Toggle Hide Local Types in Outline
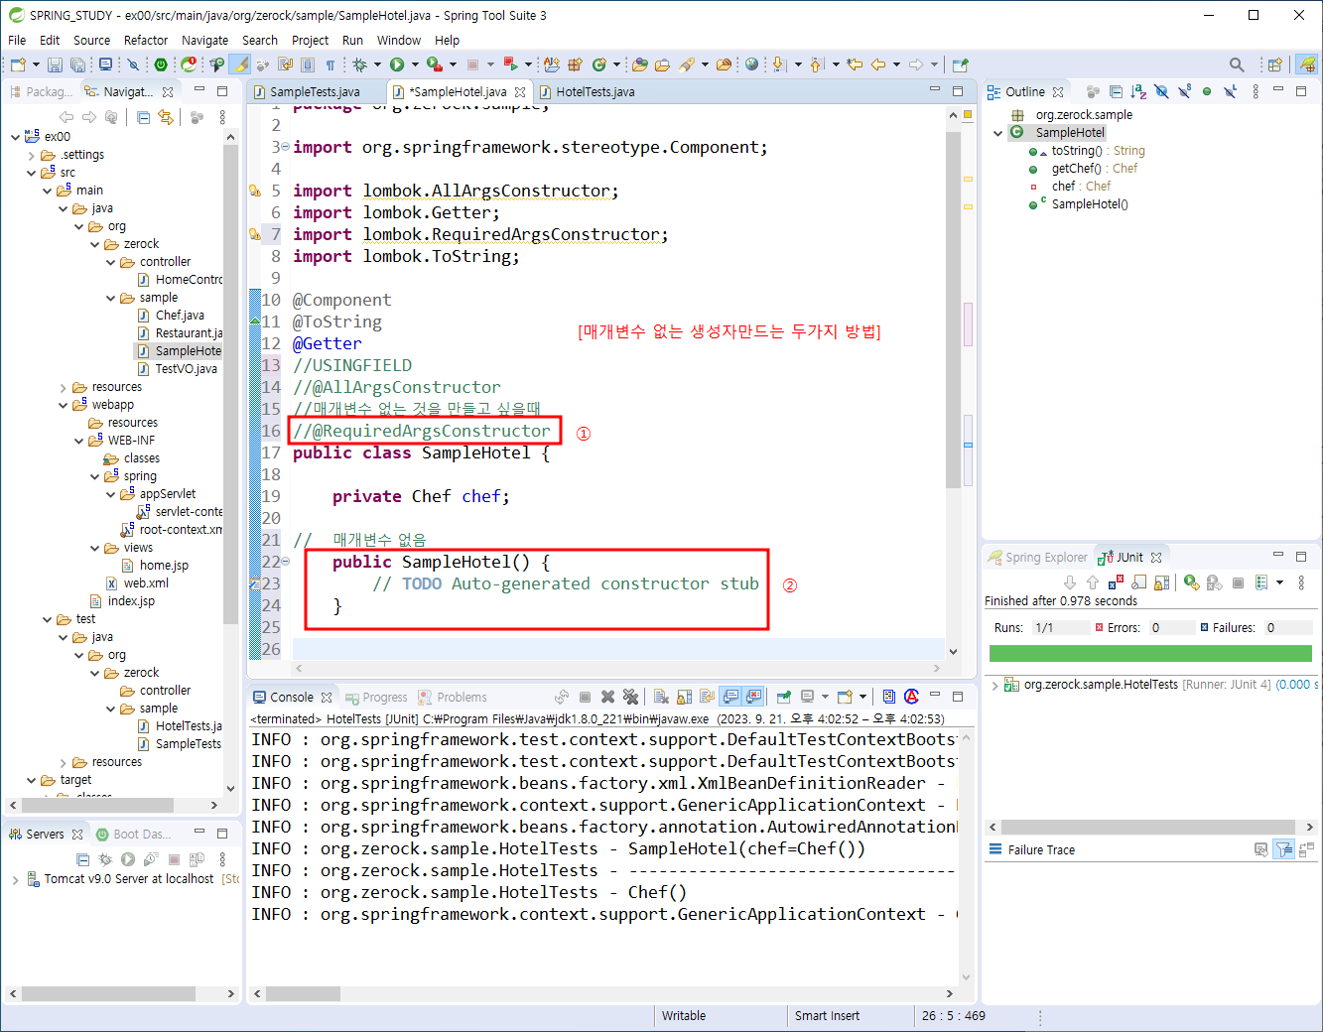The height and width of the screenshot is (1032, 1323). [1230, 91]
